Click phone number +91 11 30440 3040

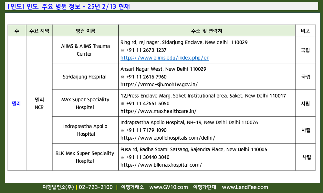(x=148, y=157)
